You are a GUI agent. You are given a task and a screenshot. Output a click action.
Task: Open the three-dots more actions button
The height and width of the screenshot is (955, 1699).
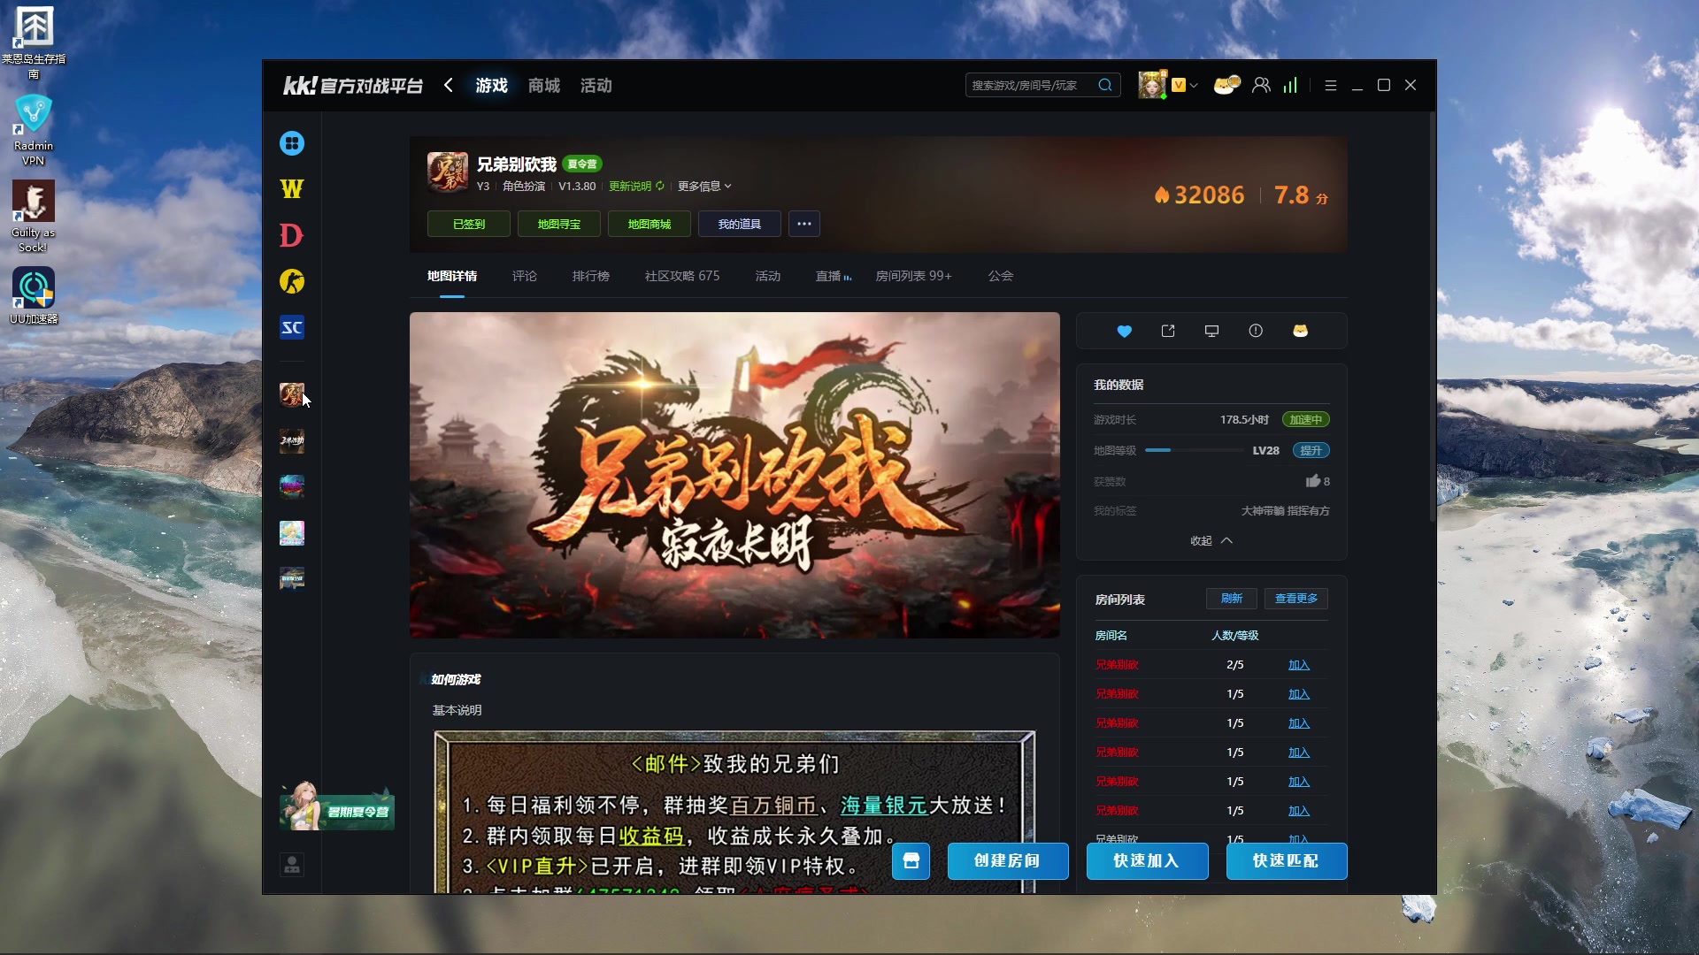[804, 224]
